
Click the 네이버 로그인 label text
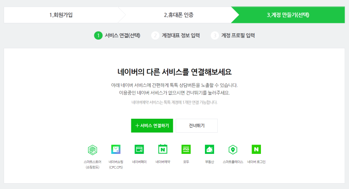pos(256,162)
